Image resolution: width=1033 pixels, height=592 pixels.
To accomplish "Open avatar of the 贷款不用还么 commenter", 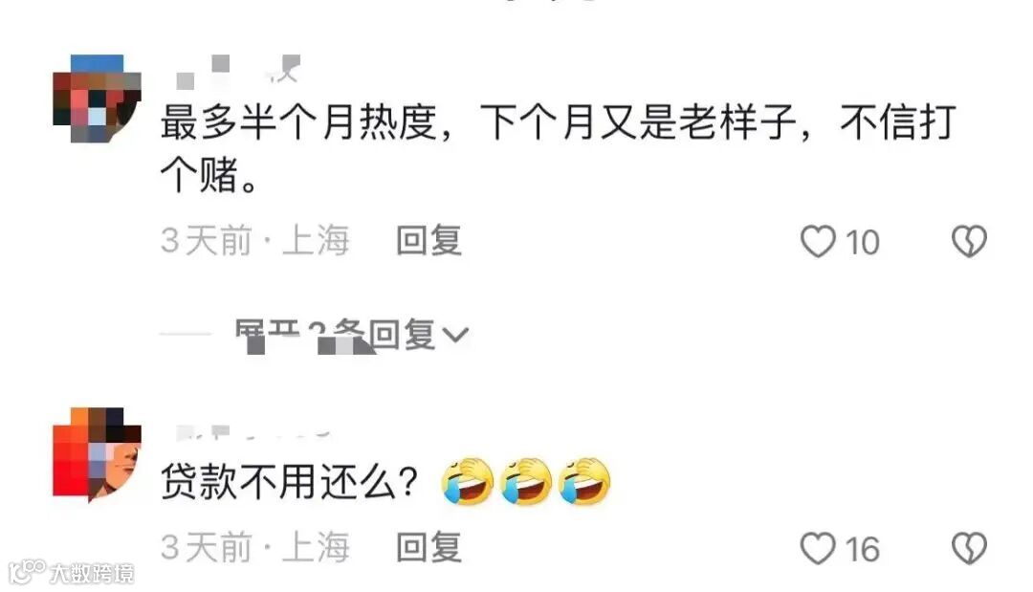I will pyautogui.click(x=97, y=454).
